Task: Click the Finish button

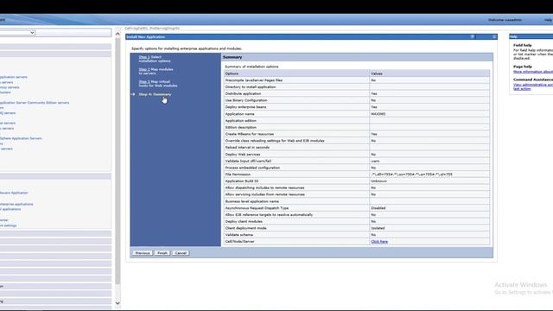Action: pyautogui.click(x=162, y=253)
